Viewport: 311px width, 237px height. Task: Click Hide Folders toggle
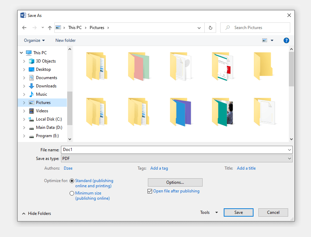point(36,214)
